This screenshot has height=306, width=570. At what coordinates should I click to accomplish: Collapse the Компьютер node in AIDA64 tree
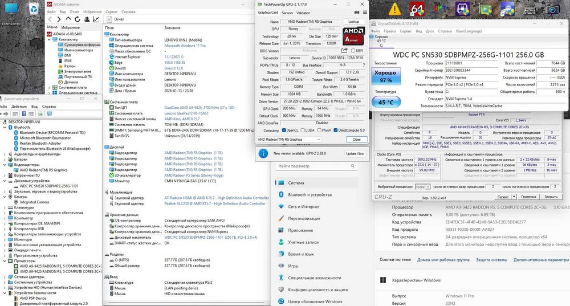[50, 39]
